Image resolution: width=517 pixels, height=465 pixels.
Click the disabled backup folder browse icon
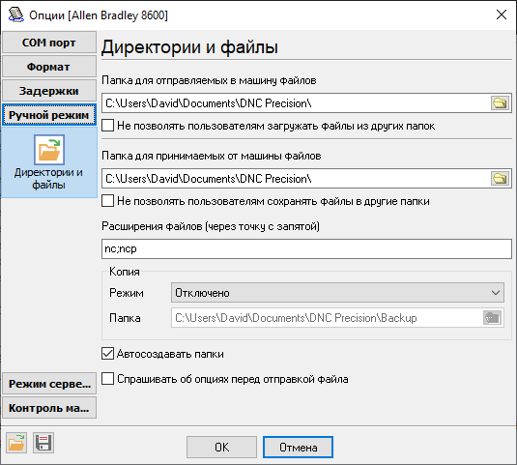click(492, 318)
